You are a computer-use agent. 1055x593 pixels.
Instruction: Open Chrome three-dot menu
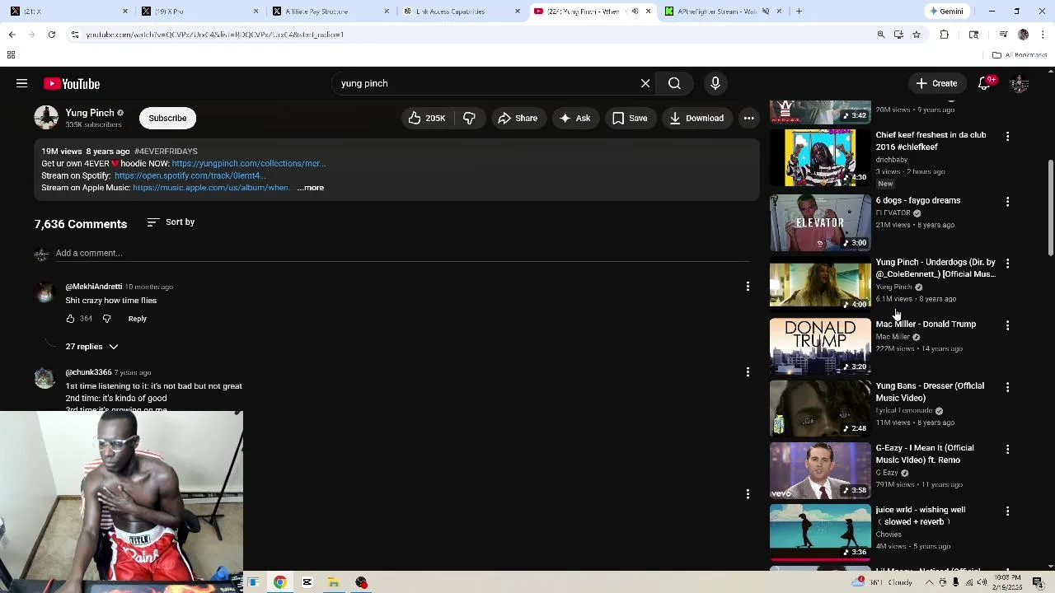pyautogui.click(x=1043, y=35)
